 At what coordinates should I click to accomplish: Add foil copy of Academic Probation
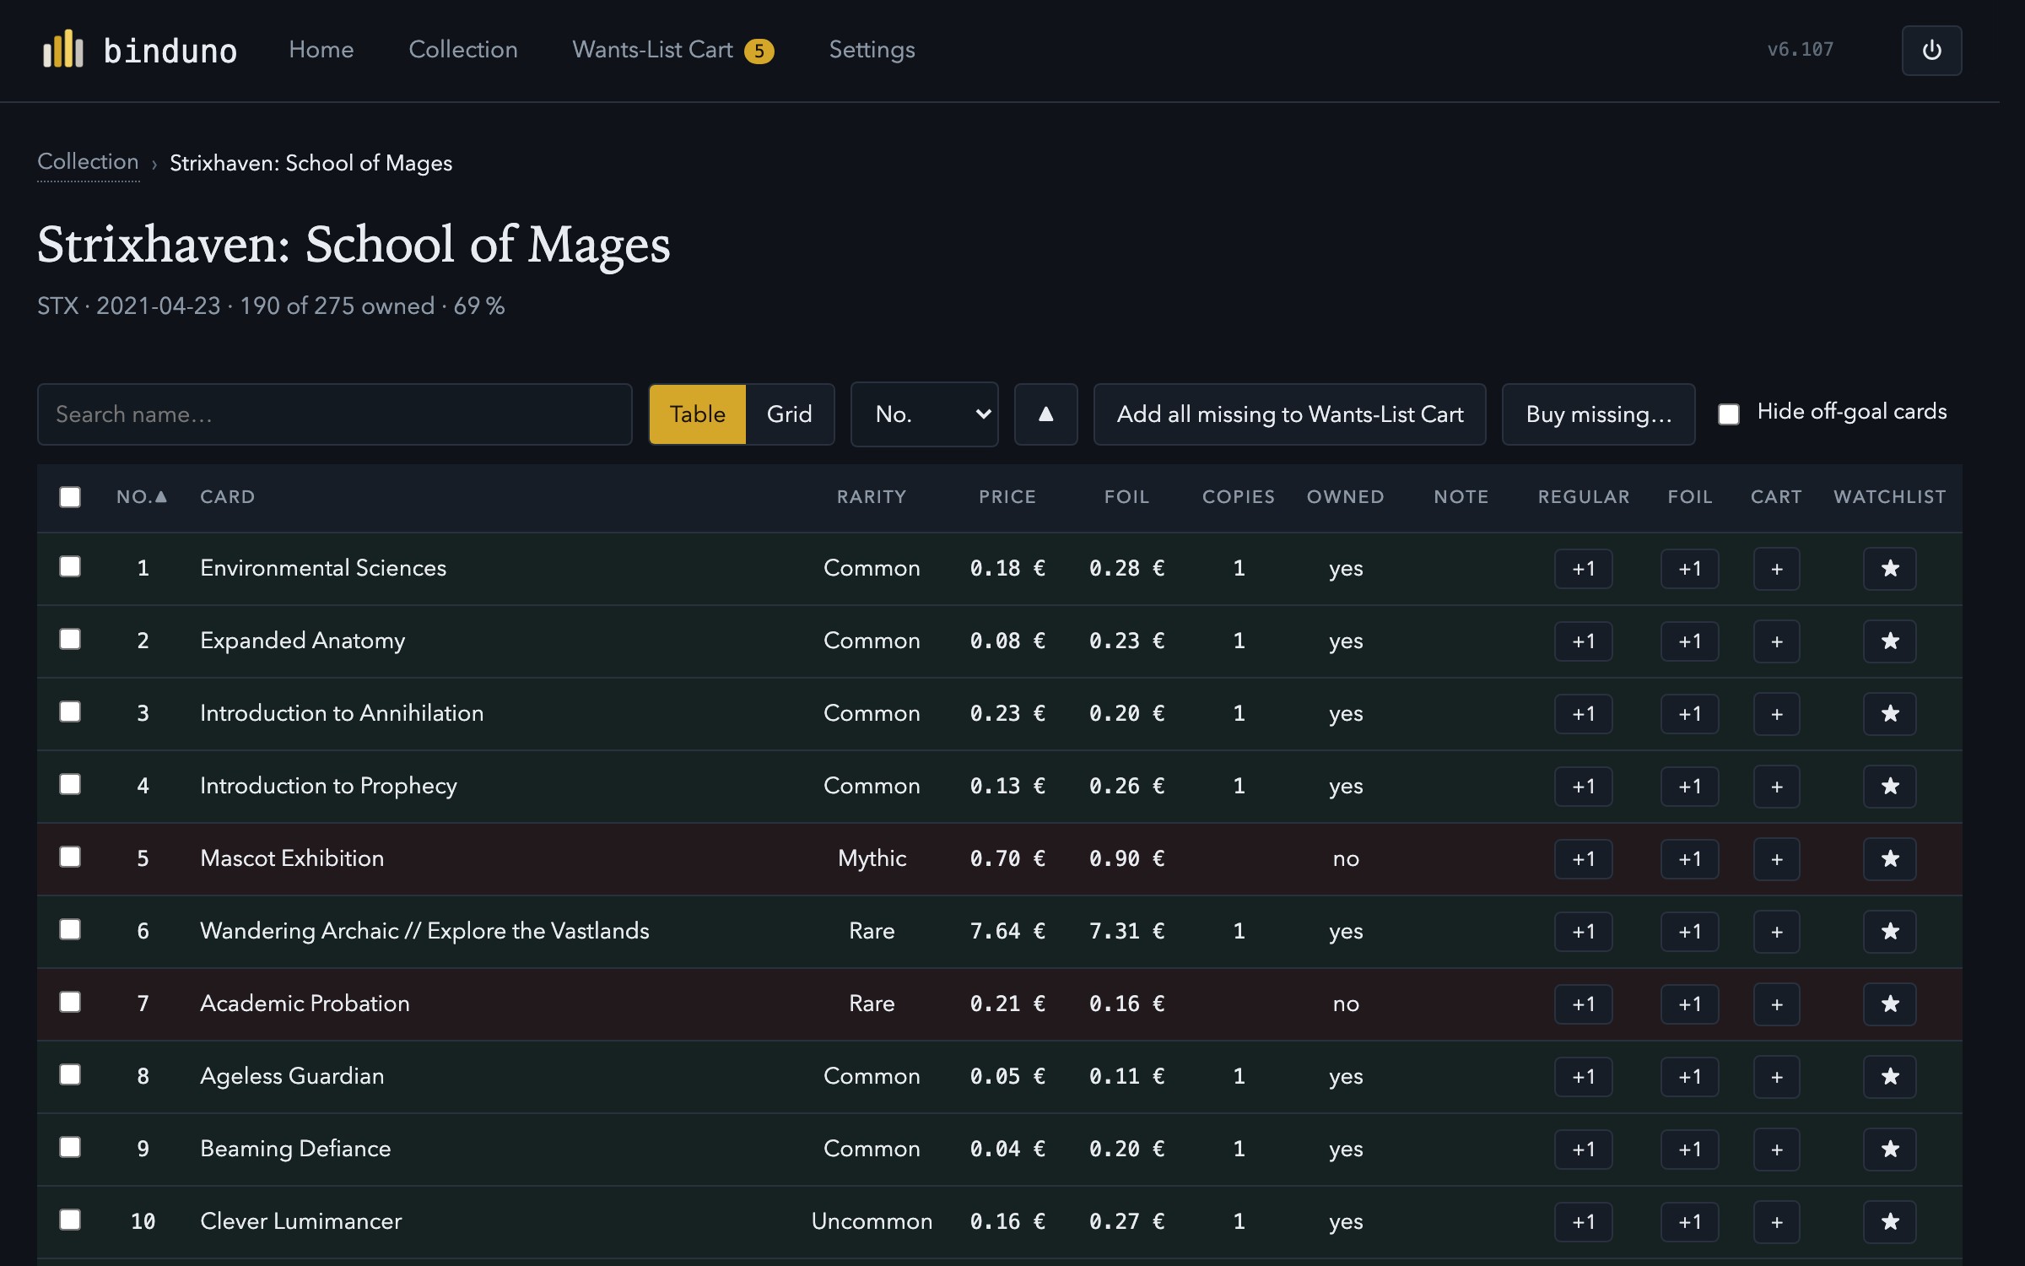1690,1004
